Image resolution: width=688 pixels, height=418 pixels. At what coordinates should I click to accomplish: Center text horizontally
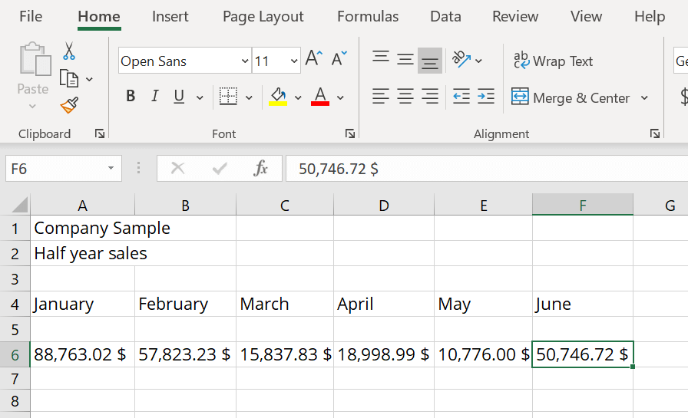click(405, 97)
